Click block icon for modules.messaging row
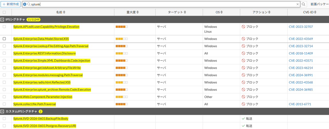 (x=243, y=75)
